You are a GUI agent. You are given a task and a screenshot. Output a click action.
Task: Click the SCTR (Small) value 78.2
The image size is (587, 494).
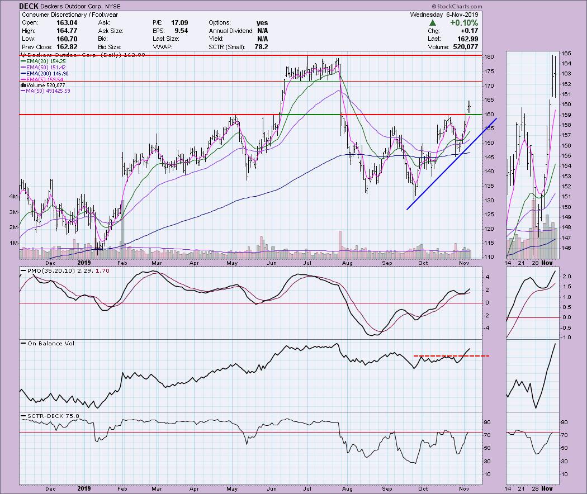pos(261,47)
